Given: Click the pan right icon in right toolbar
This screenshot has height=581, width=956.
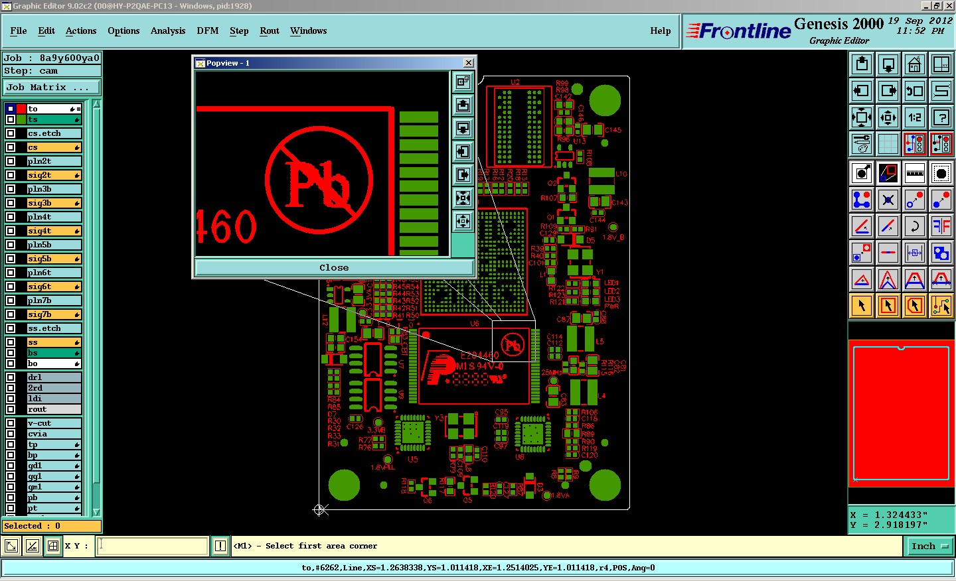Looking at the screenshot, I should [x=888, y=91].
